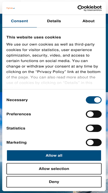
Task: Open the Details tab
Action: pyautogui.click(x=54, y=21)
